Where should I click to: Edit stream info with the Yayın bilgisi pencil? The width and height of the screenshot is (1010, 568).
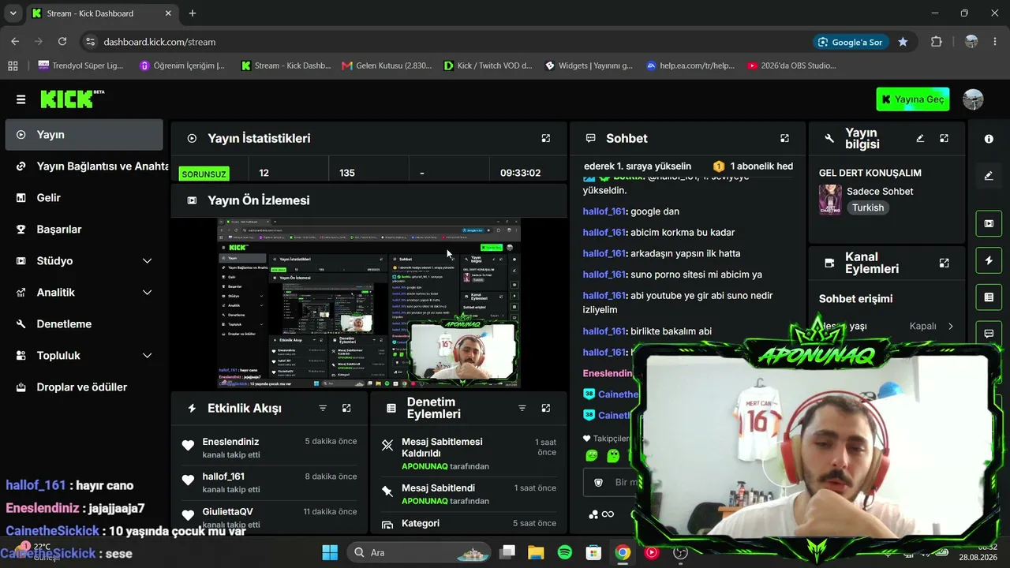(x=920, y=138)
